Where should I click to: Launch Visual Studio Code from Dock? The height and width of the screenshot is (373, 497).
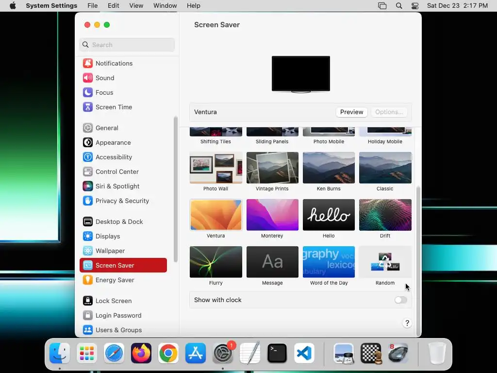click(x=304, y=353)
